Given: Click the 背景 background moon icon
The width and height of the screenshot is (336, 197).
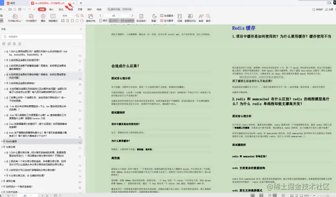Looking at the screenshot, I should pyautogui.click(x=154, y=16).
